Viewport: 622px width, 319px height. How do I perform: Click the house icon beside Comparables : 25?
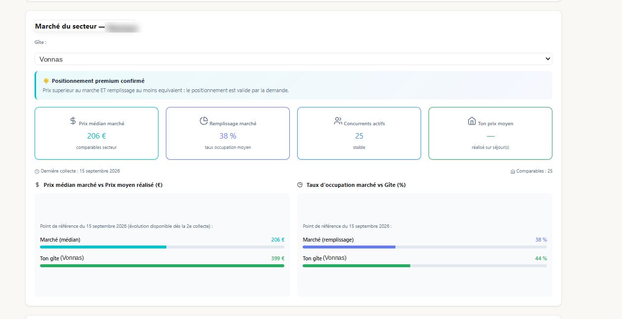click(513, 172)
